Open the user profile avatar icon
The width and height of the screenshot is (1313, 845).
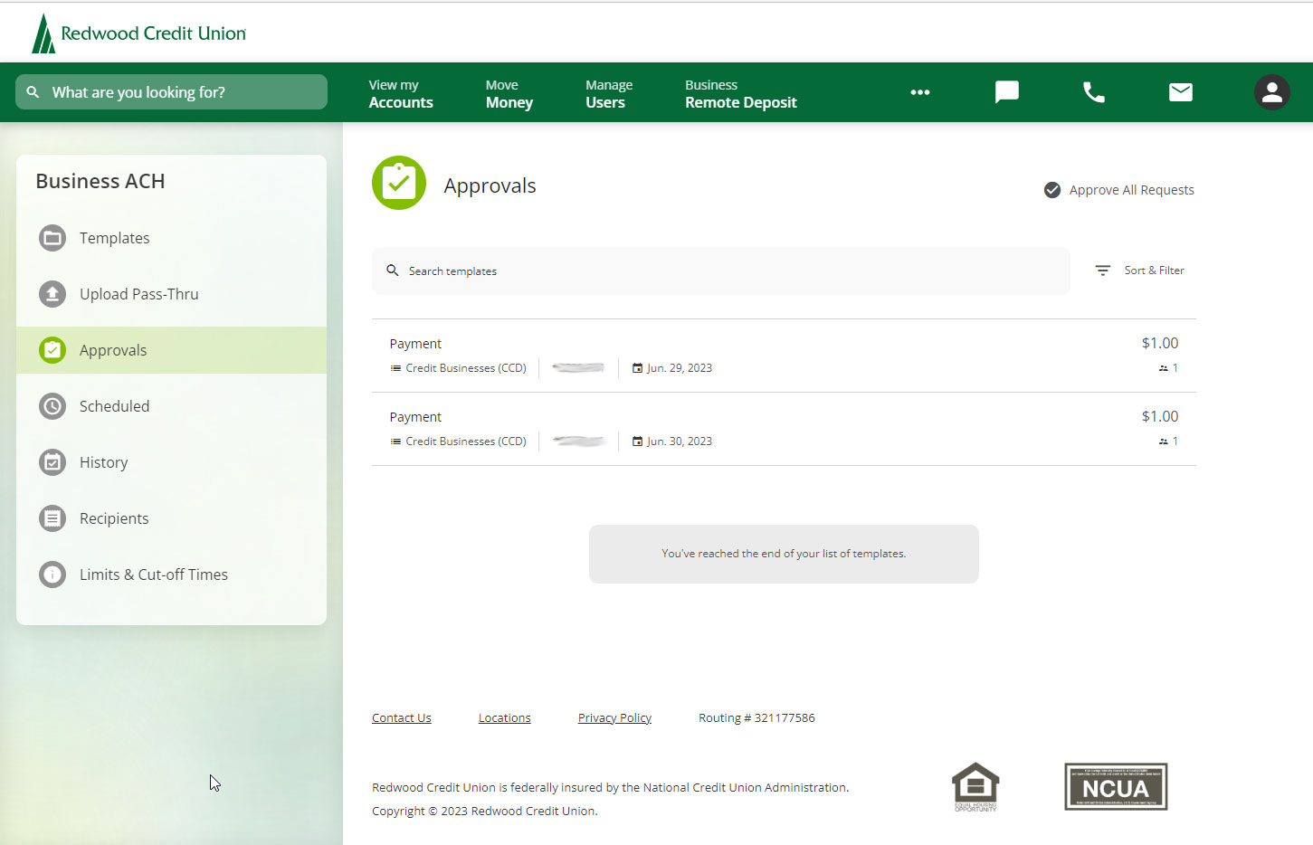click(x=1271, y=92)
